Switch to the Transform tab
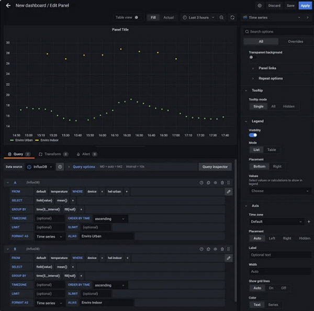The height and width of the screenshot is (311, 314). point(52,154)
